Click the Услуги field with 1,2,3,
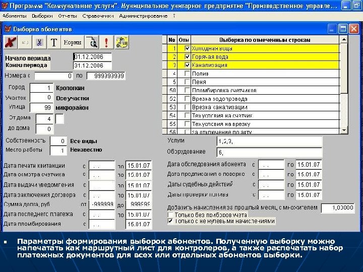363x272 pixels. pyautogui.click(x=269, y=141)
